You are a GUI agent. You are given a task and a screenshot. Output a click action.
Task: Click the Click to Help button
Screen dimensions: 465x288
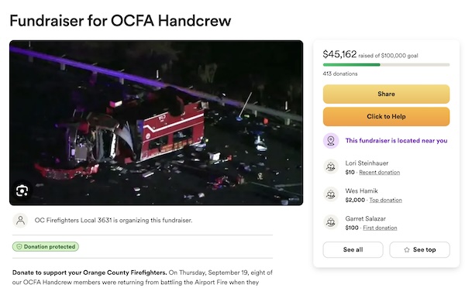(386, 116)
